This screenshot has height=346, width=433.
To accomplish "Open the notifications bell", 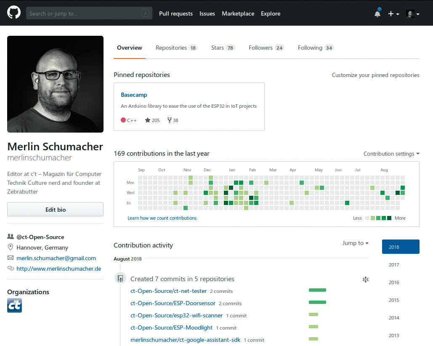I will tap(377, 14).
